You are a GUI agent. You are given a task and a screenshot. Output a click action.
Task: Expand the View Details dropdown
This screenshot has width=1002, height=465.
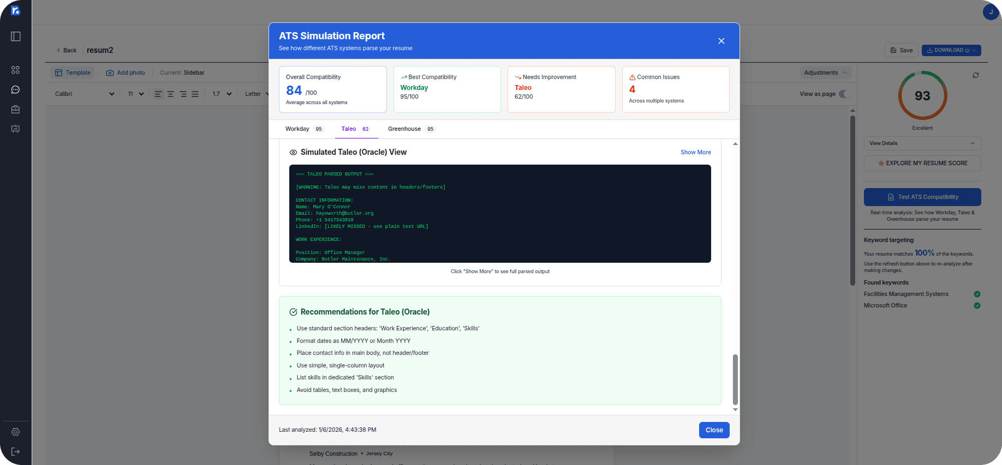(x=922, y=143)
